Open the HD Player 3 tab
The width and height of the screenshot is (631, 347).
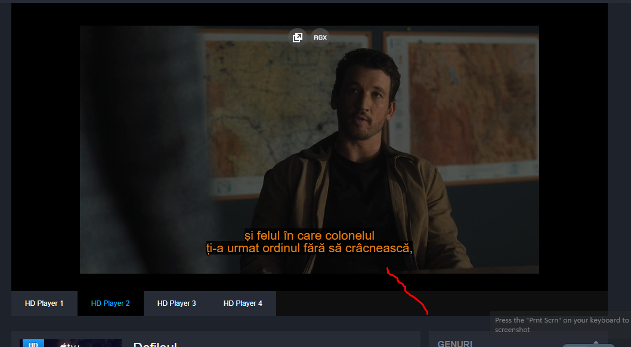(177, 303)
